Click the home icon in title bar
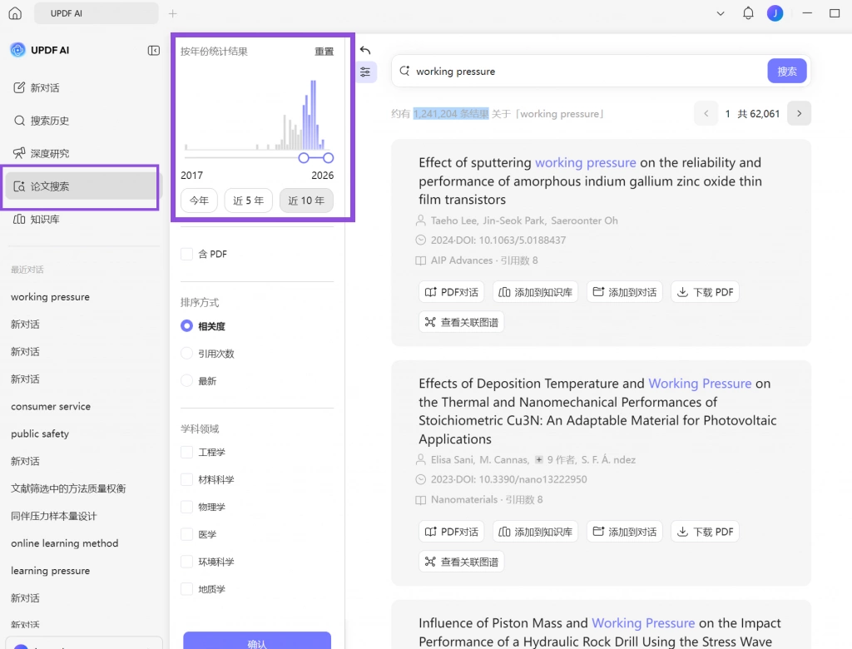 (15, 13)
